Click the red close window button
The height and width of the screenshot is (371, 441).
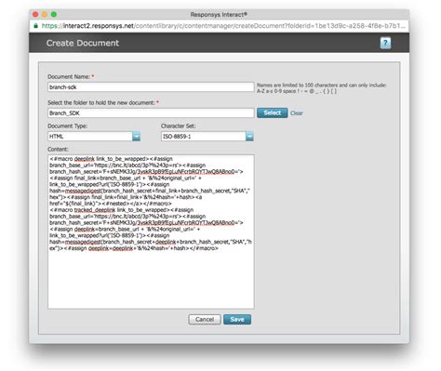click(x=35, y=15)
